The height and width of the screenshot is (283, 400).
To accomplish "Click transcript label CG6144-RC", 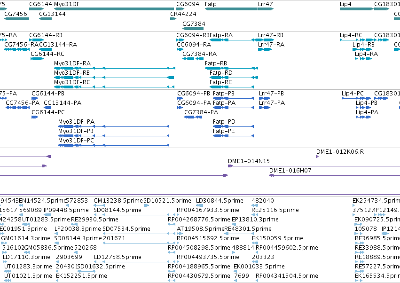I will tap(47, 54).
